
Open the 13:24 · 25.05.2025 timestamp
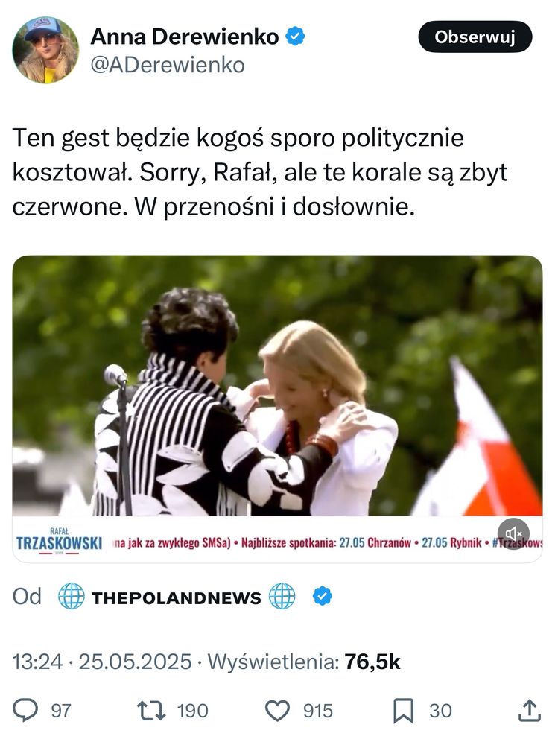[101, 662]
